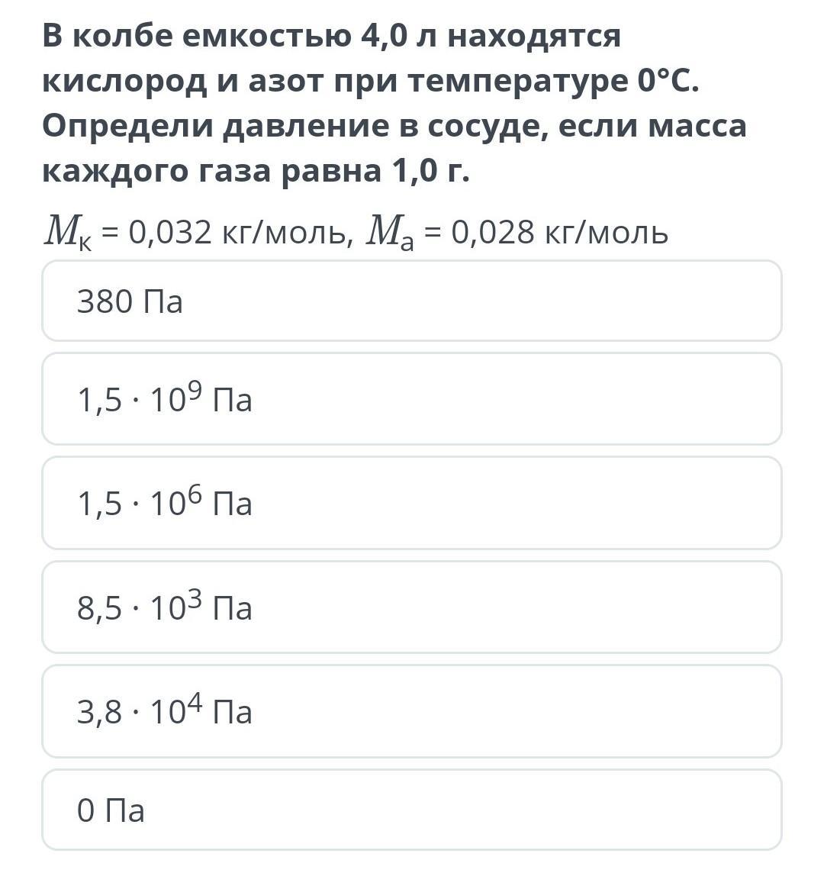
Task: Click the temperature value '0°C'
Action: tap(668, 81)
